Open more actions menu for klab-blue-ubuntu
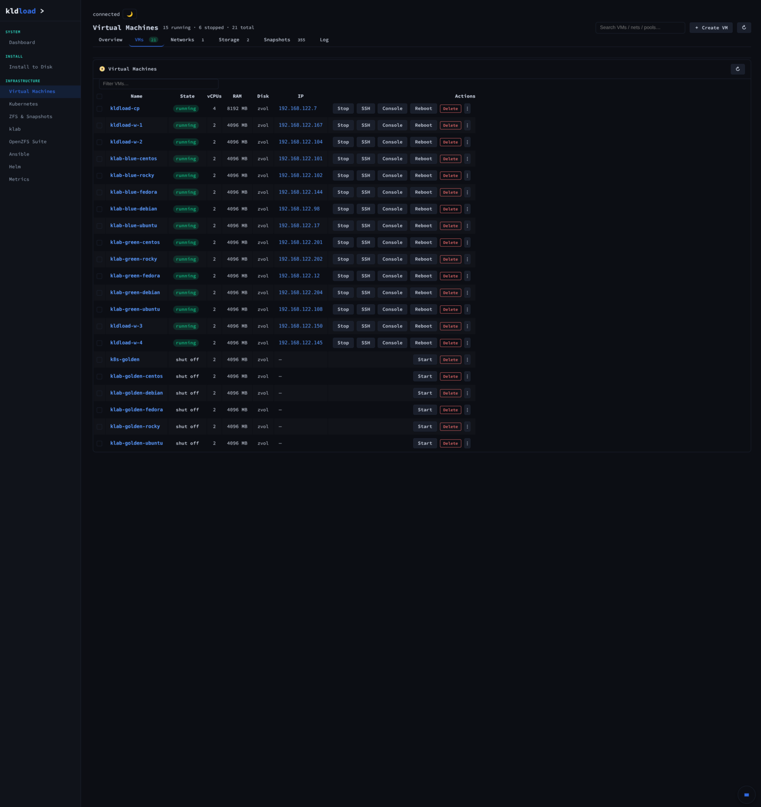Screen dimensions: 761x807 point(467,226)
